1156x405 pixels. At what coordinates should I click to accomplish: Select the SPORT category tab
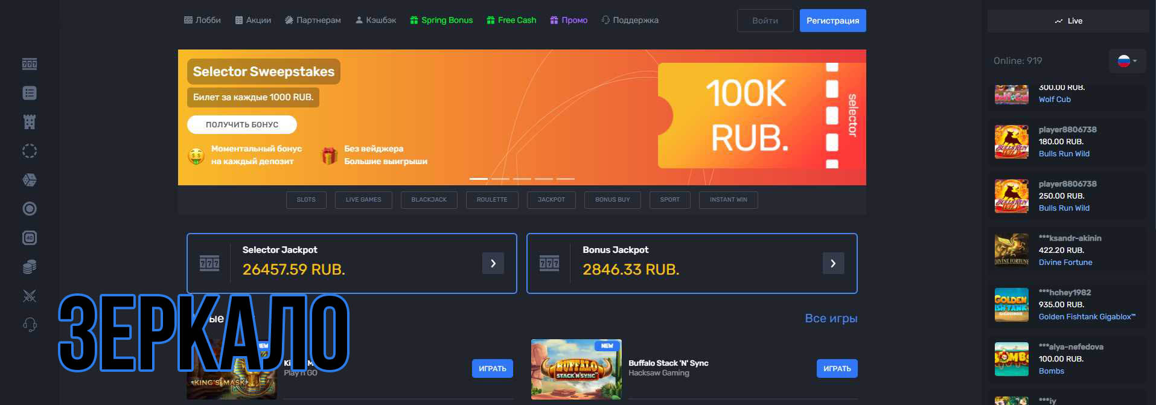pyautogui.click(x=670, y=200)
